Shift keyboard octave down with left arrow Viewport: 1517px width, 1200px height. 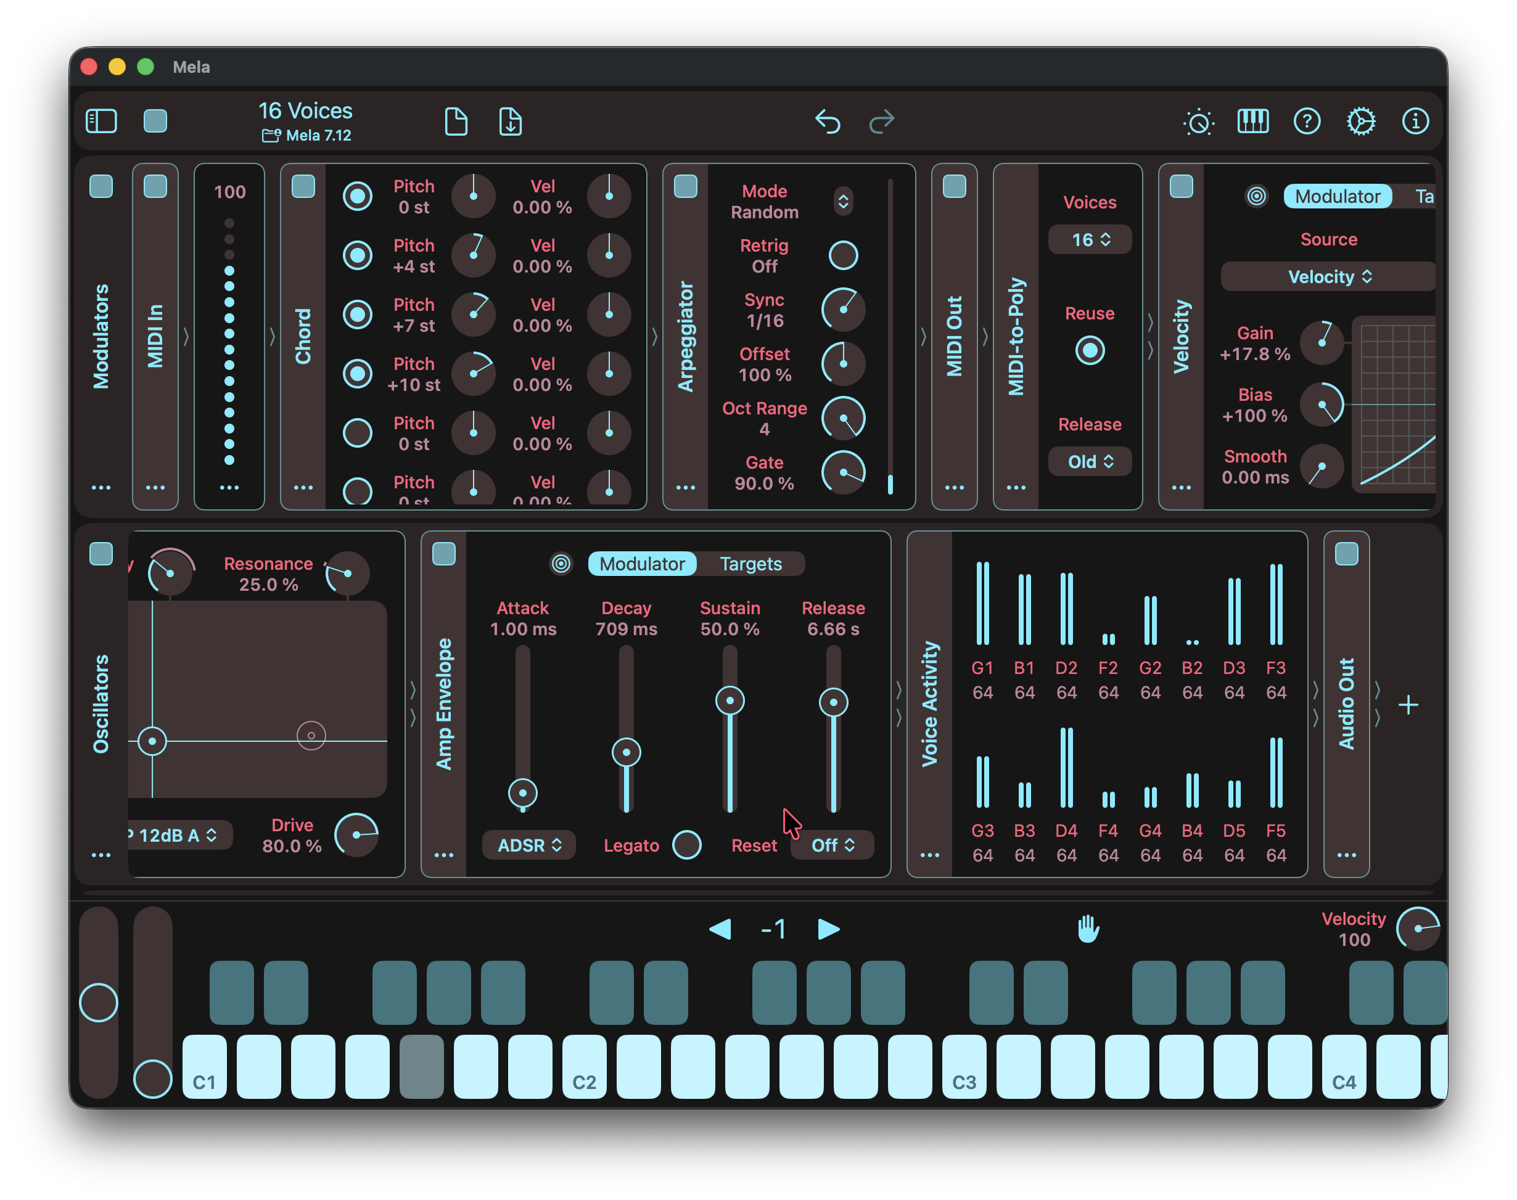pos(721,929)
